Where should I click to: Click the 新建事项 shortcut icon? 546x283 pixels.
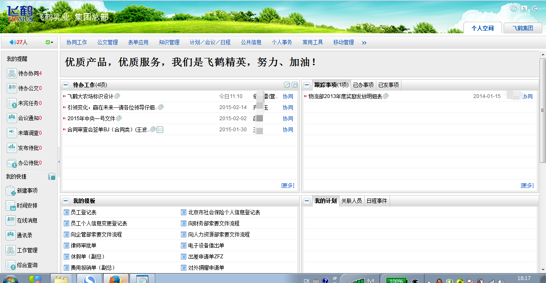(x=10, y=191)
